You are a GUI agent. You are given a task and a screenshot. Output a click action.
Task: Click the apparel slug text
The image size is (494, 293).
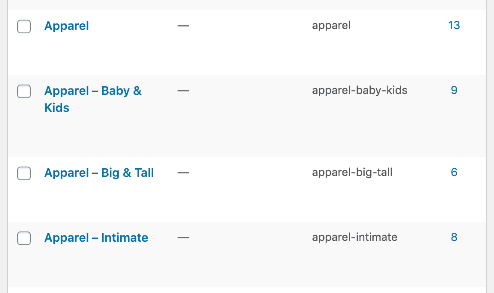331,26
